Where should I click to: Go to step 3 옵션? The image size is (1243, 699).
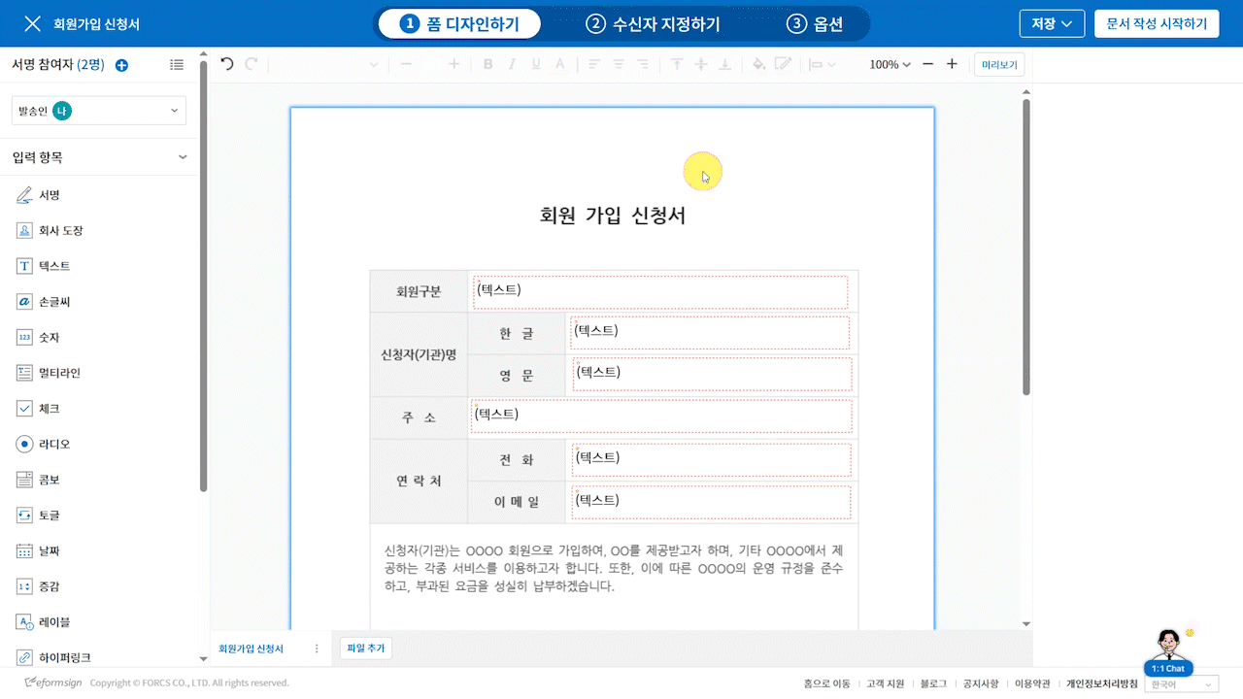[815, 24]
